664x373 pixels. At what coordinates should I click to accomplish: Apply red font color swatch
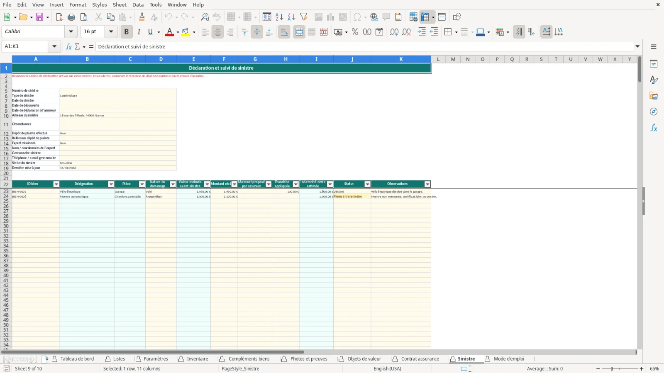(x=169, y=32)
